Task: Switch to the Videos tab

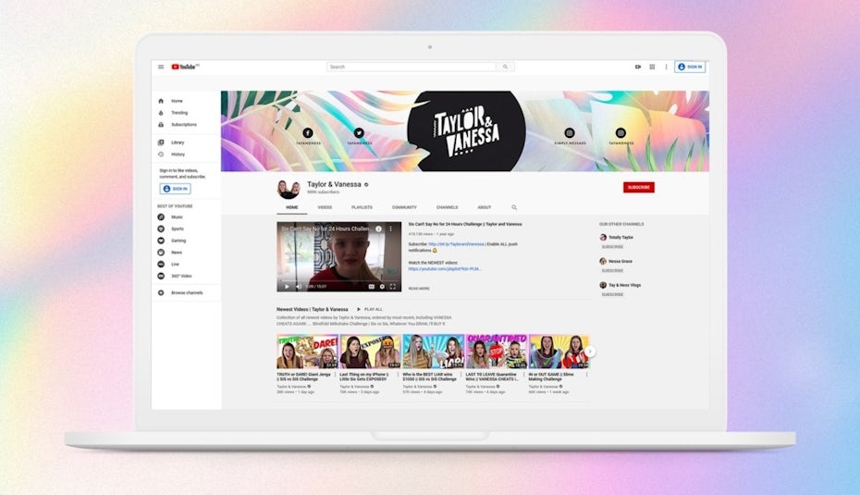Action: (x=325, y=207)
